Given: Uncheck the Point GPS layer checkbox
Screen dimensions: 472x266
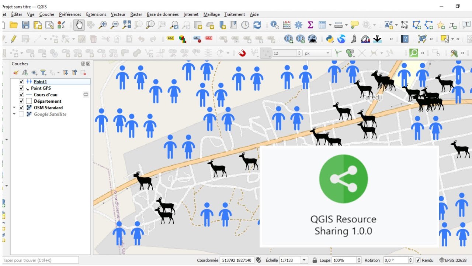Looking at the screenshot, I should point(21,88).
